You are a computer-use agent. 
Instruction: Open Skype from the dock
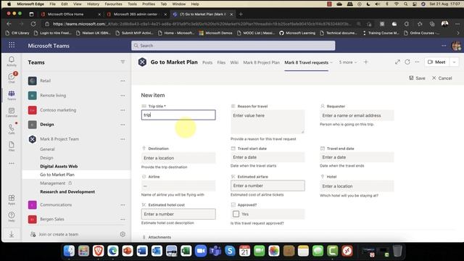(230, 251)
